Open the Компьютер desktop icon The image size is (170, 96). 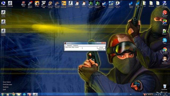(x=3, y=4)
